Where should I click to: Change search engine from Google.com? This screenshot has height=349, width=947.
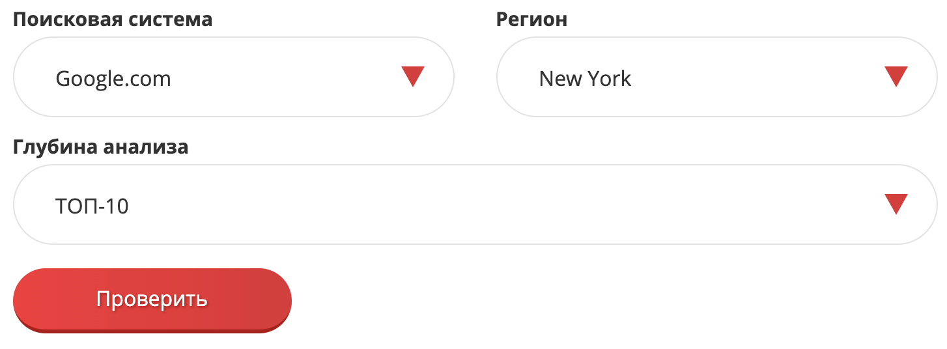point(234,77)
